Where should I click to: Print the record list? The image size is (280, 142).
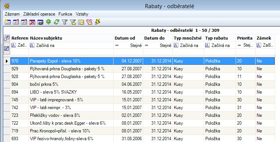pos(40,22)
